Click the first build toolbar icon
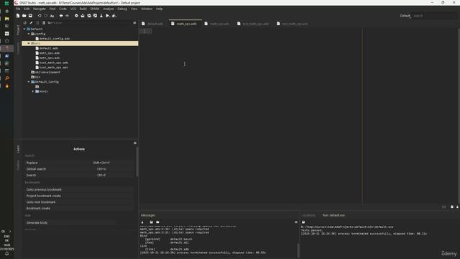The height and width of the screenshot is (259, 460). coord(76,16)
